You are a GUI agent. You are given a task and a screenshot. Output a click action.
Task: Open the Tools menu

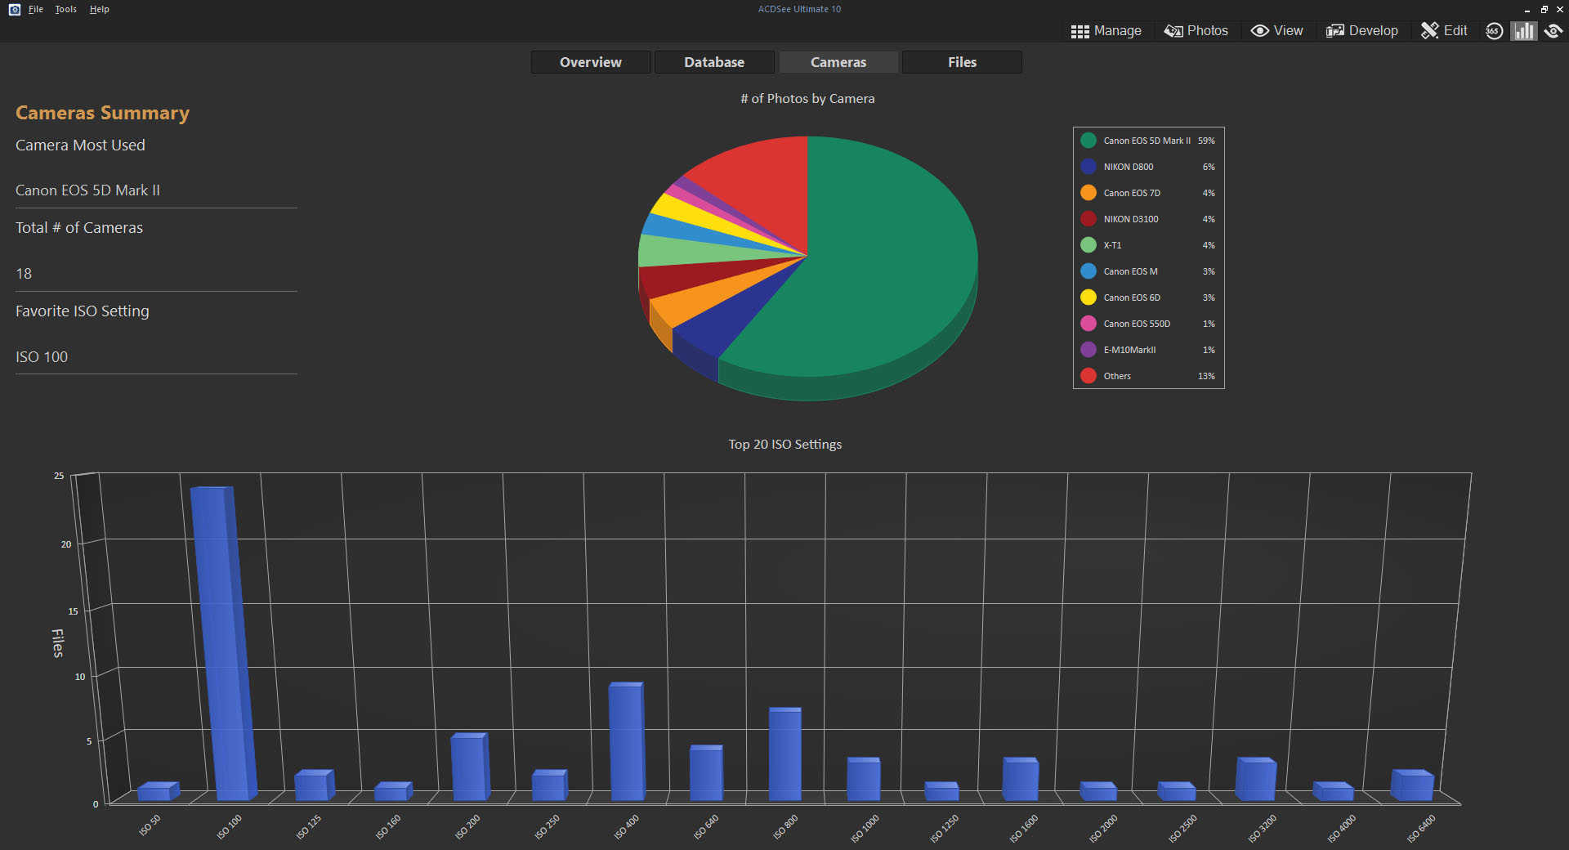click(x=66, y=9)
